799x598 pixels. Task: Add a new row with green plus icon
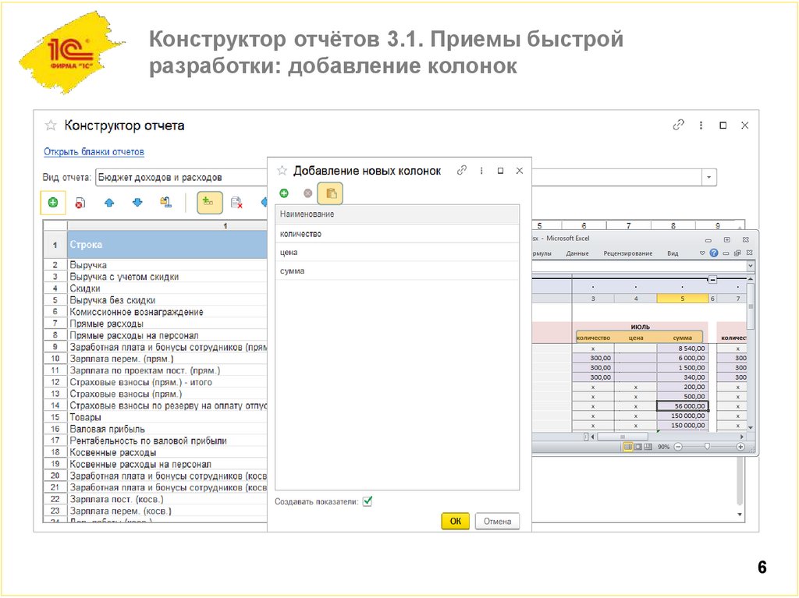coord(51,202)
